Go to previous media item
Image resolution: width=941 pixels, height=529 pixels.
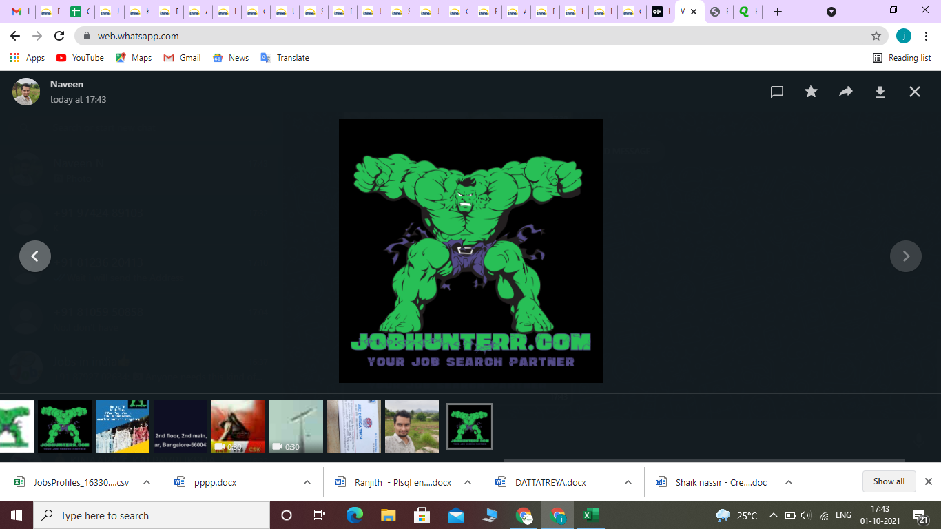click(35, 256)
